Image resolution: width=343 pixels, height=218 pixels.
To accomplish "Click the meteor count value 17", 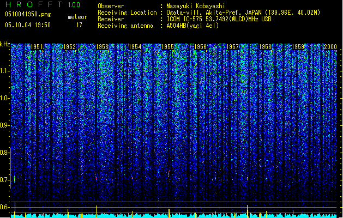I will 79,25.
